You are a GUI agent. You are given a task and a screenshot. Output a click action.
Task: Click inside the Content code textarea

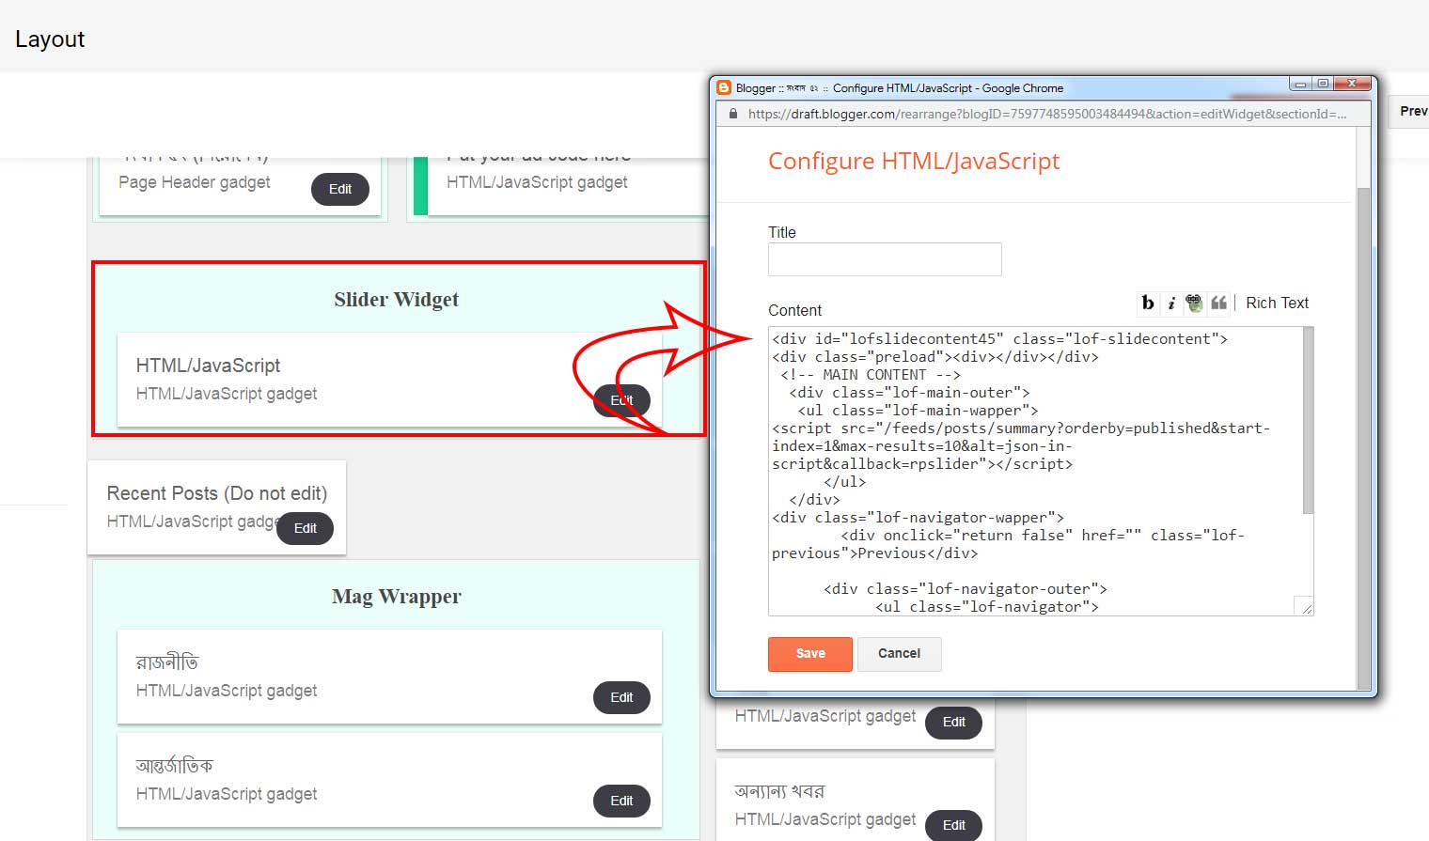point(1036,472)
